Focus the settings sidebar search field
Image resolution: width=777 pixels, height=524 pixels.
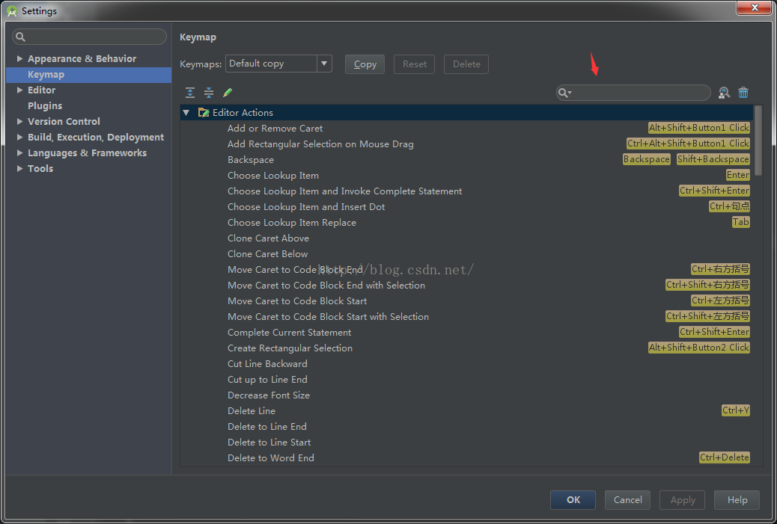click(x=89, y=37)
